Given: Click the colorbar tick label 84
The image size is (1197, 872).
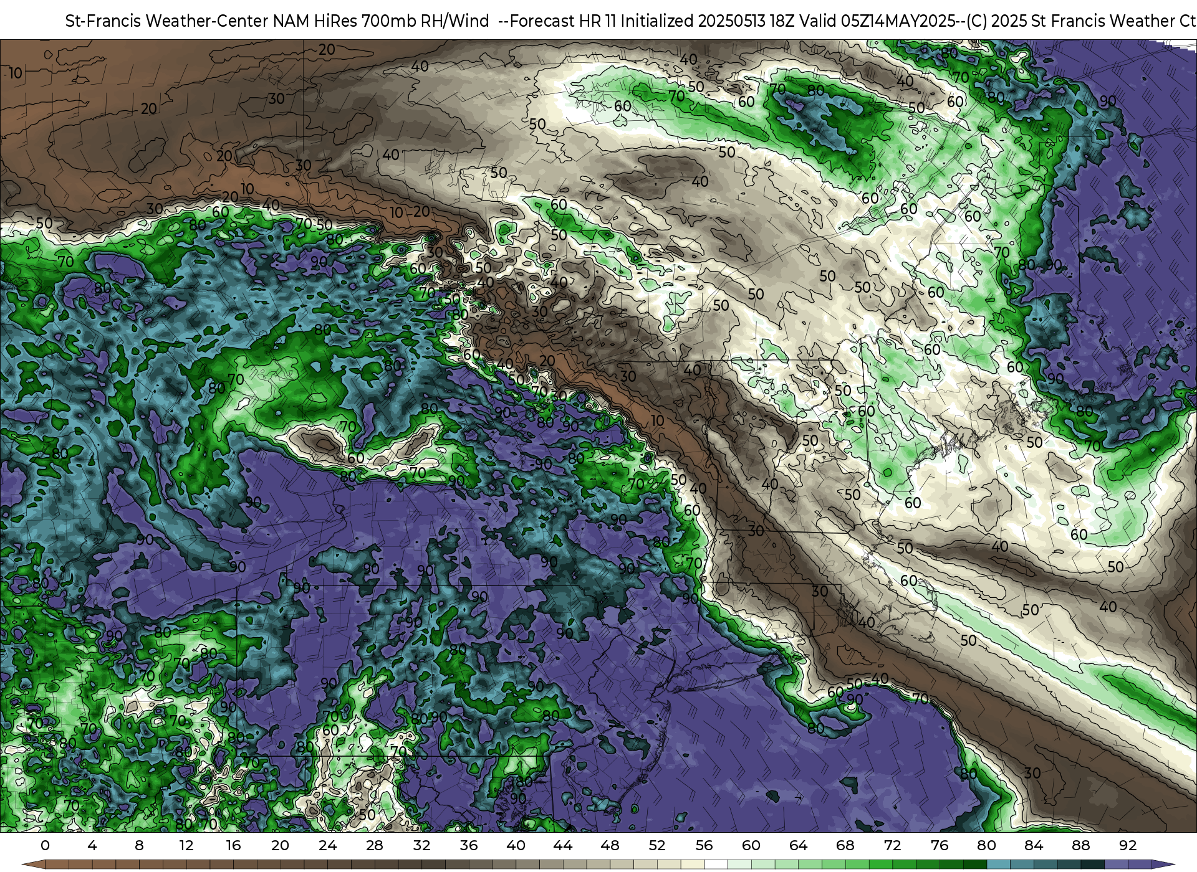Looking at the screenshot, I should pyautogui.click(x=1034, y=845).
